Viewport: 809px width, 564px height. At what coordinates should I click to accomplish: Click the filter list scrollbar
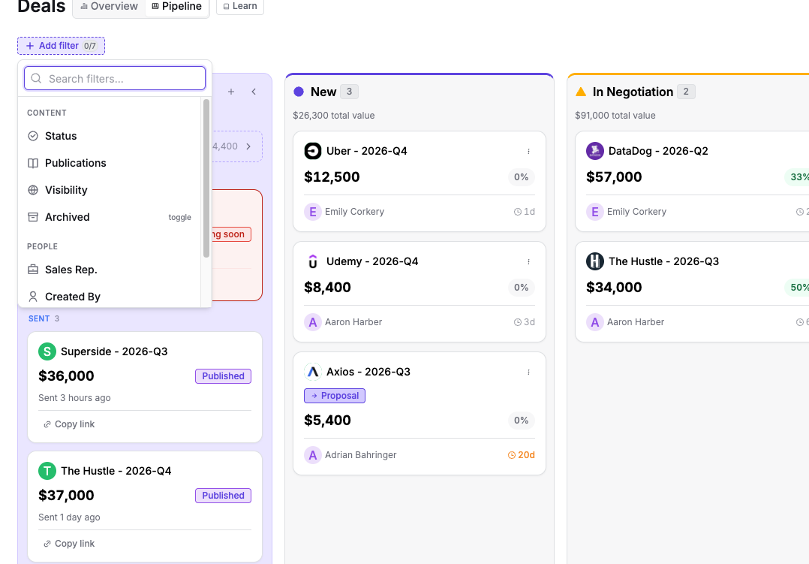click(x=206, y=178)
